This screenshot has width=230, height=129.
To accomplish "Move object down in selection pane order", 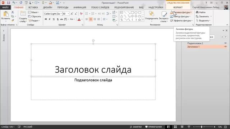I will point(226,37).
